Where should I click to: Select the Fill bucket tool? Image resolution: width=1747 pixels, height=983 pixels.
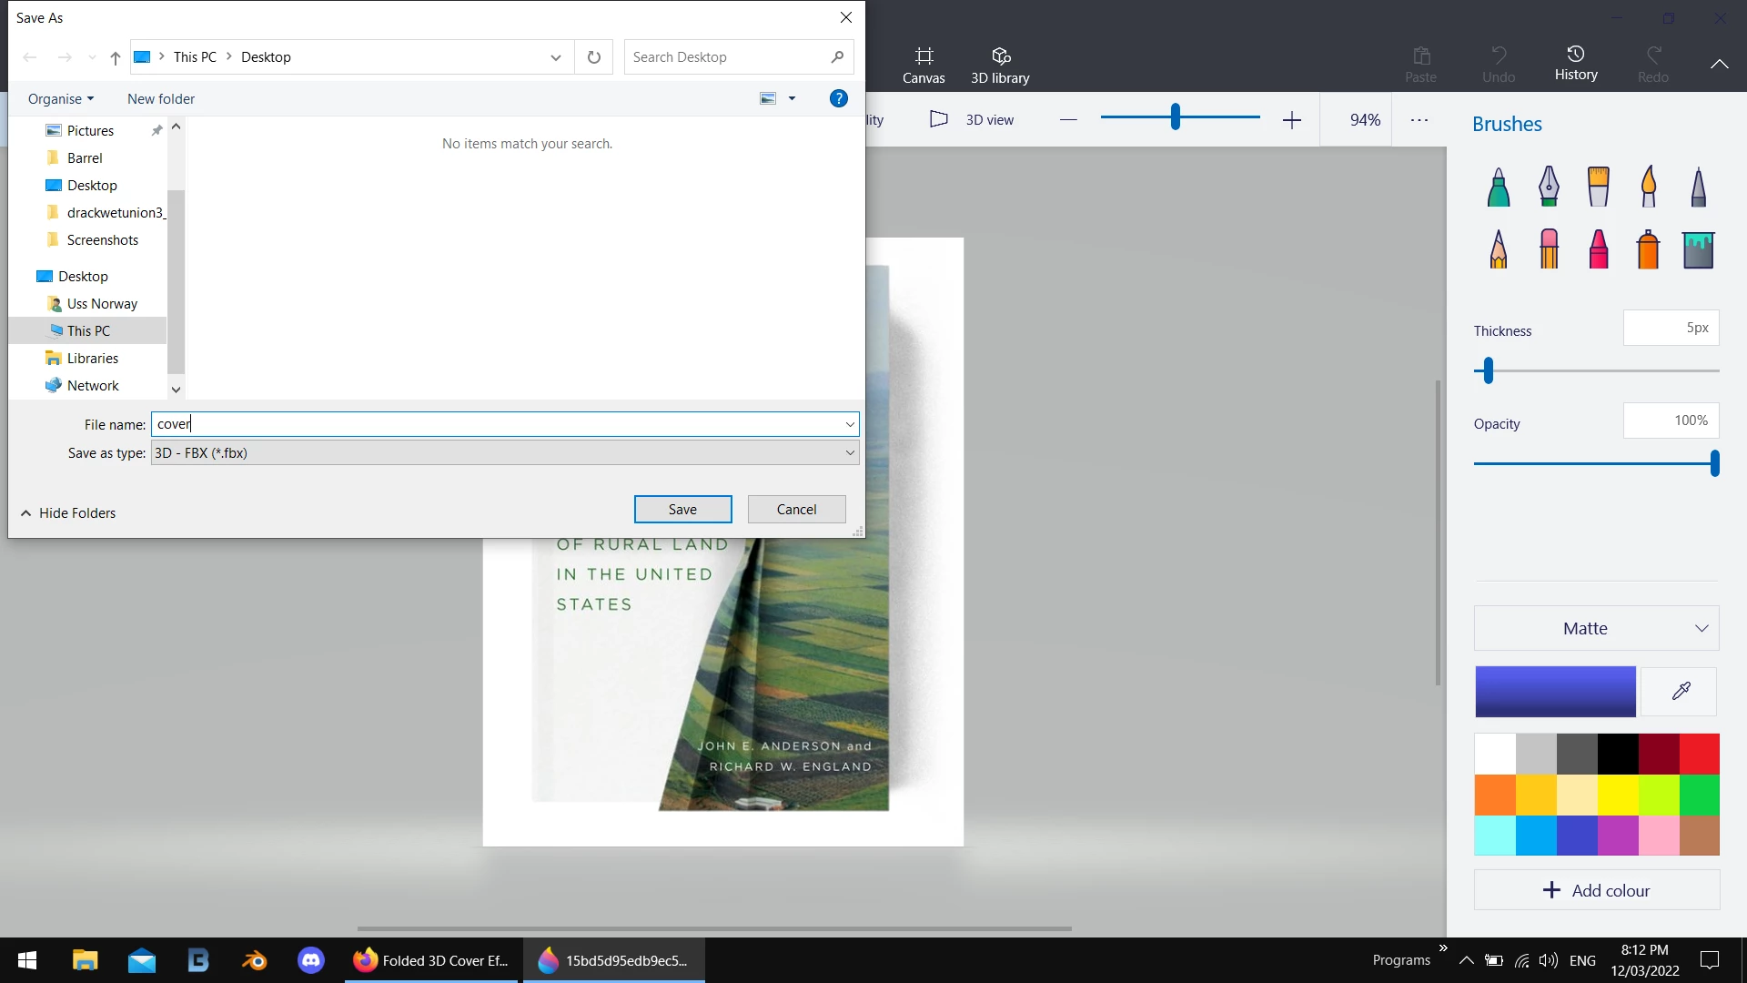1698,248
